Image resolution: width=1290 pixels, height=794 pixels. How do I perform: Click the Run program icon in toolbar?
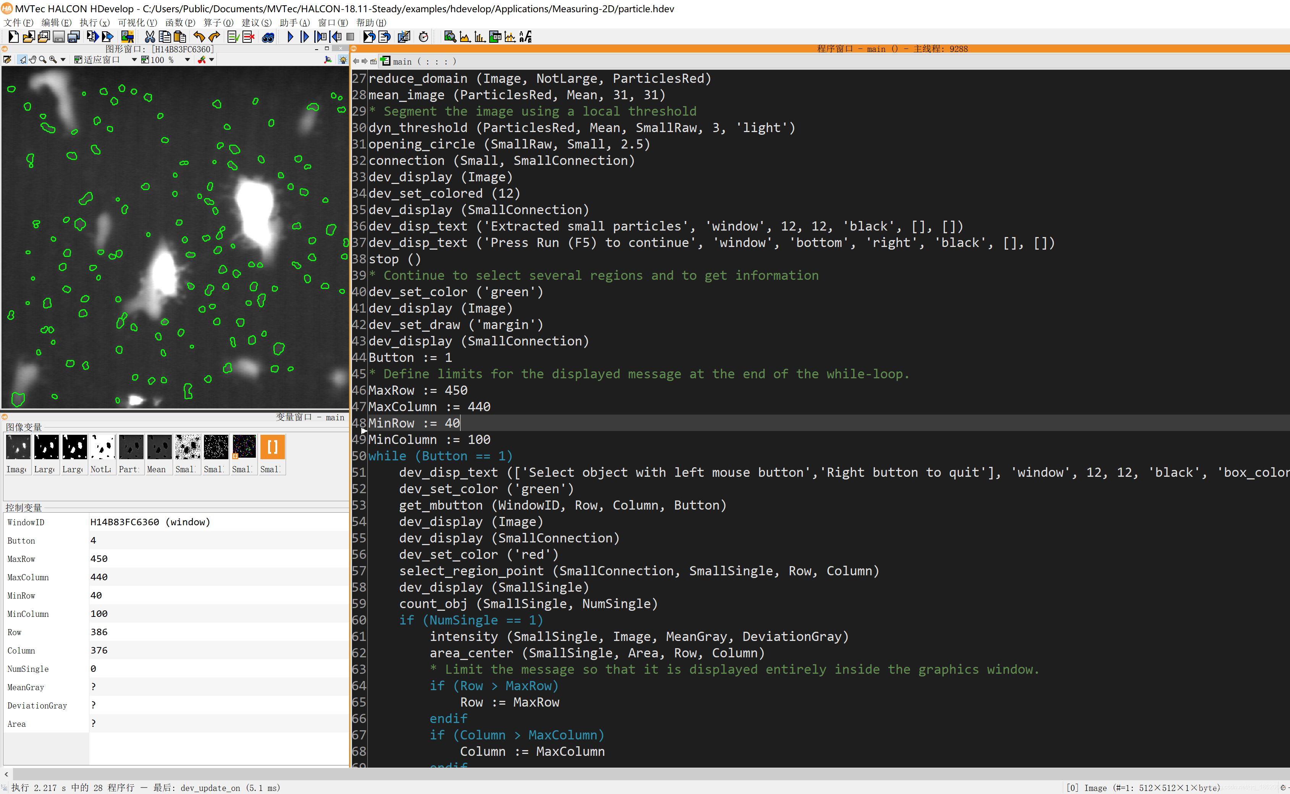click(x=288, y=37)
